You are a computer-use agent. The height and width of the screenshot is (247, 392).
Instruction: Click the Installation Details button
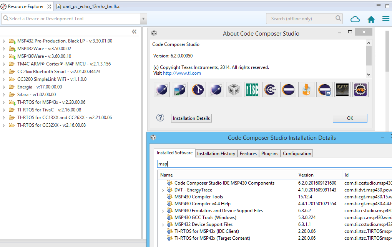191,118
